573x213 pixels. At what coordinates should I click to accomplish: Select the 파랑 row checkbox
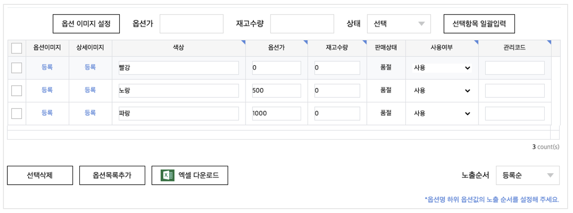17,113
